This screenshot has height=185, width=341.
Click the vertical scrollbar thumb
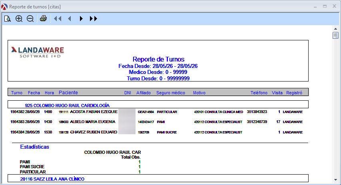[x=335, y=35]
